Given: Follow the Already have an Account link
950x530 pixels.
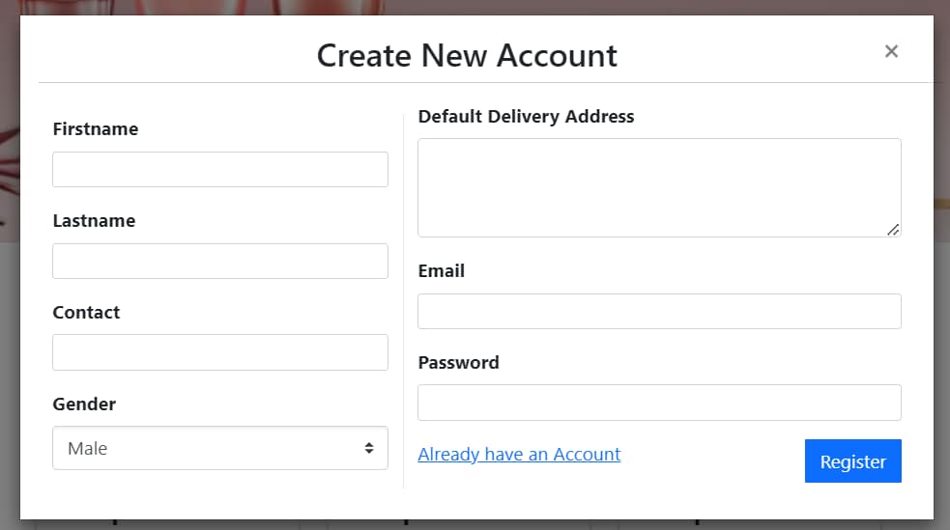Looking at the screenshot, I should (519, 454).
